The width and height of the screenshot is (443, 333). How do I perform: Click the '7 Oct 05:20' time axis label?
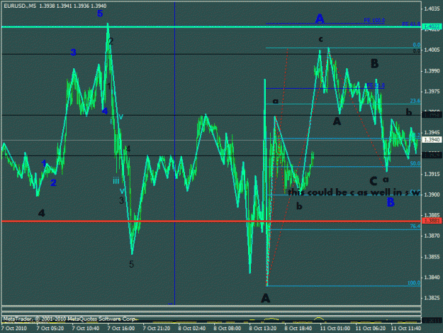(x=50, y=328)
